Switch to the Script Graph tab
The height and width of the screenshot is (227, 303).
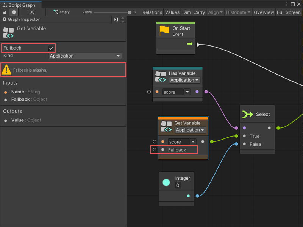point(21,5)
